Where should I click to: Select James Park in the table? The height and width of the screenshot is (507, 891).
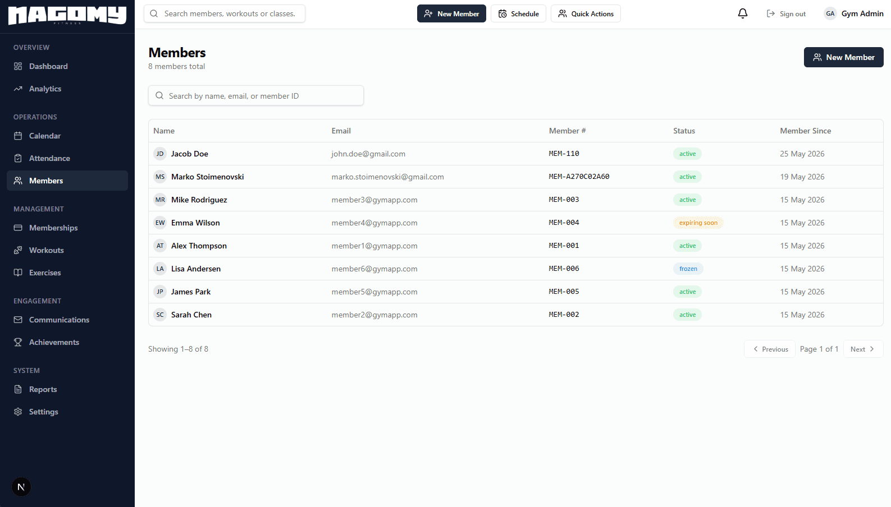pos(515,292)
